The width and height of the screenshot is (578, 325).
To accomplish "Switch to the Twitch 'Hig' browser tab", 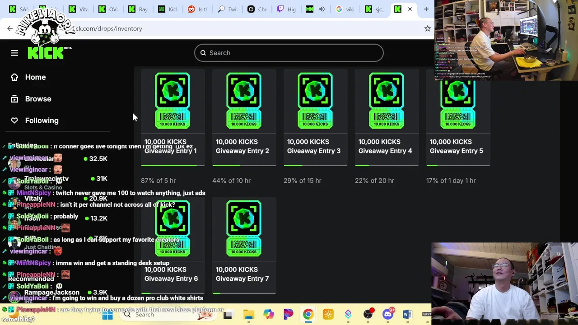I will pos(286,9).
